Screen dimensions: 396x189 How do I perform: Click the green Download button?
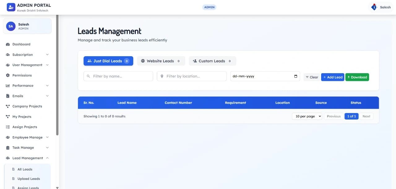pyautogui.click(x=357, y=77)
